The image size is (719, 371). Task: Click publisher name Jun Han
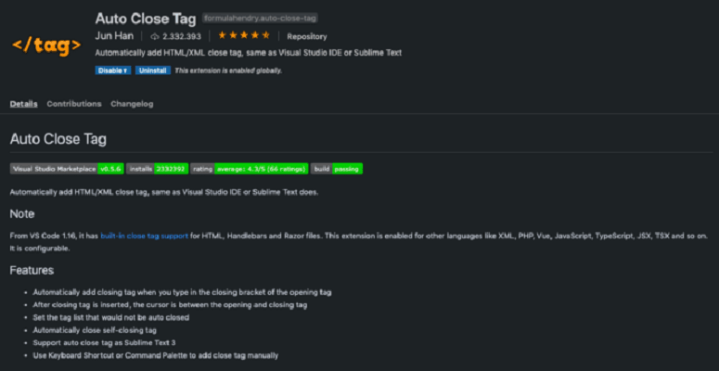(114, 36)
